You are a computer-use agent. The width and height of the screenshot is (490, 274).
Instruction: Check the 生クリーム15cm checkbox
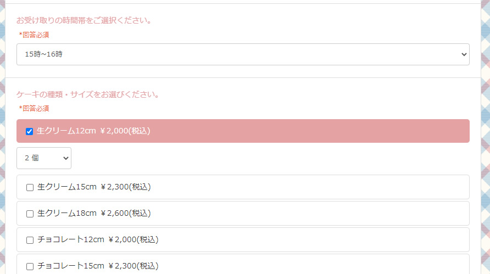[x=30, y=187]
